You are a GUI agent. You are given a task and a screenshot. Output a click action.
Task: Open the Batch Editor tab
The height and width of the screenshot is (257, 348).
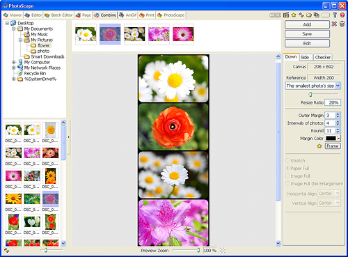pyautogui.click(x=59, y=15)
